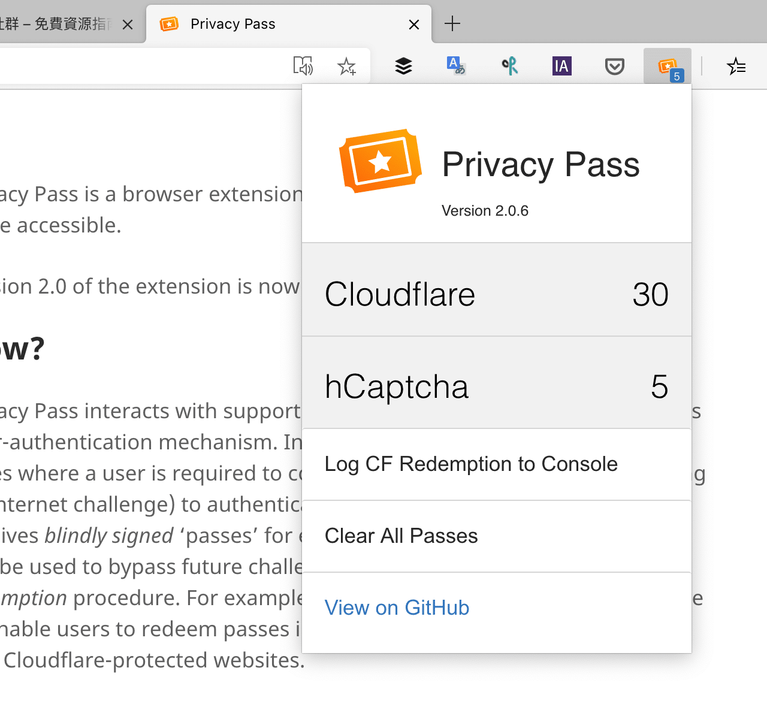Open the Privacy Pass extension popup
Viewport: 767px width, 707px height.
(x=667, y=66)
